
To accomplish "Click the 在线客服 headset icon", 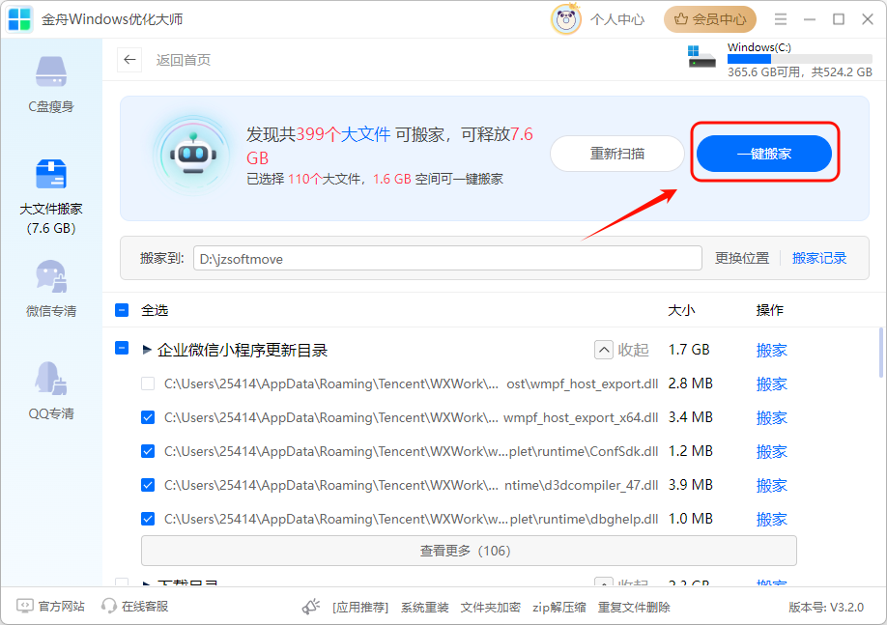I will coord(108,607).
